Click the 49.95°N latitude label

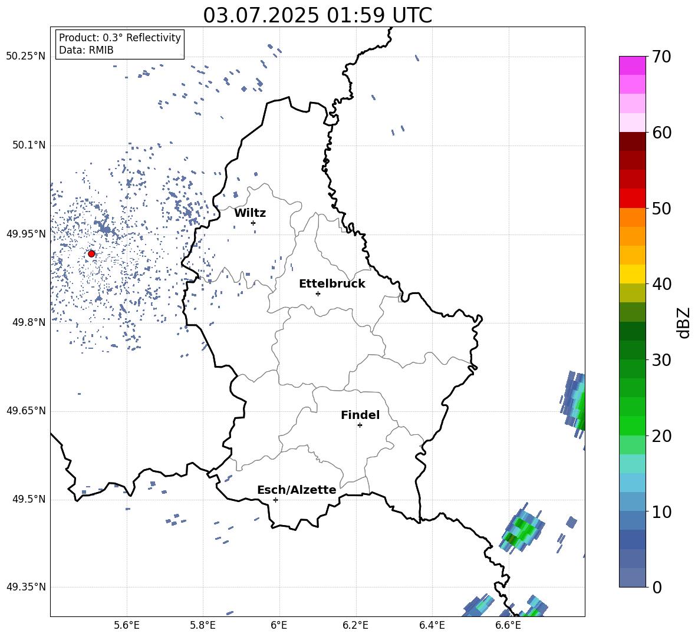(26, 234)
